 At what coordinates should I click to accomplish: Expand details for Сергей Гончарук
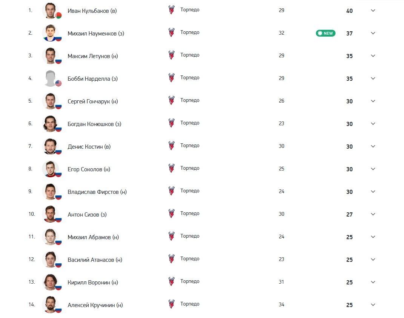[x=373, y=101]
